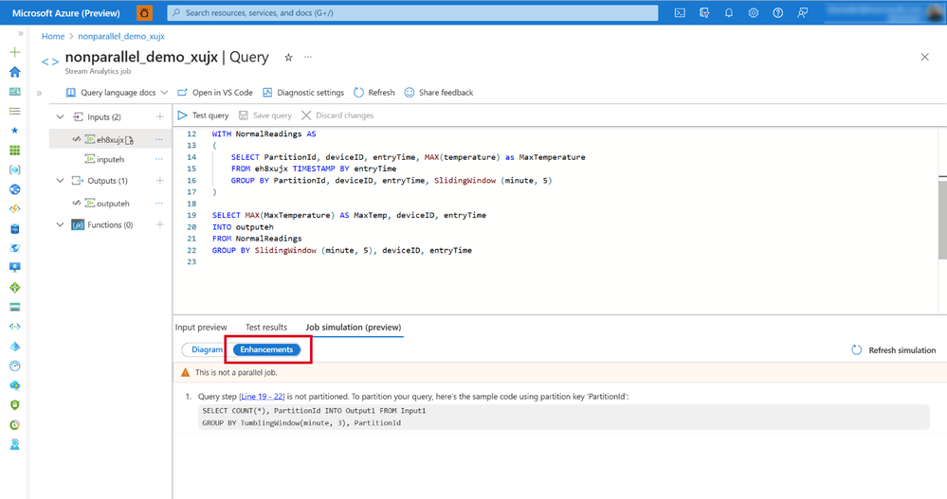Viewport: 947px width, 499px height.
Task: Open the ellipsis menu beside job title
Action: pyautogui.click(x=308, y=57)
